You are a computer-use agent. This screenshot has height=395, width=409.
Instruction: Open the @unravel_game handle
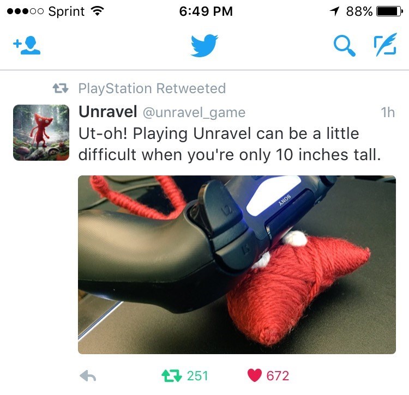pyautogui.click(x=194, y=113)
